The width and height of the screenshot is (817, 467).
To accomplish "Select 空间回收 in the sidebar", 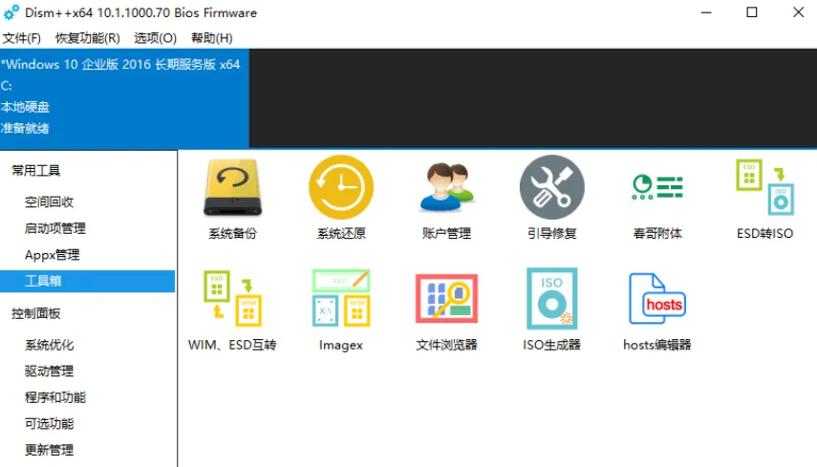I will pos(50,202).
